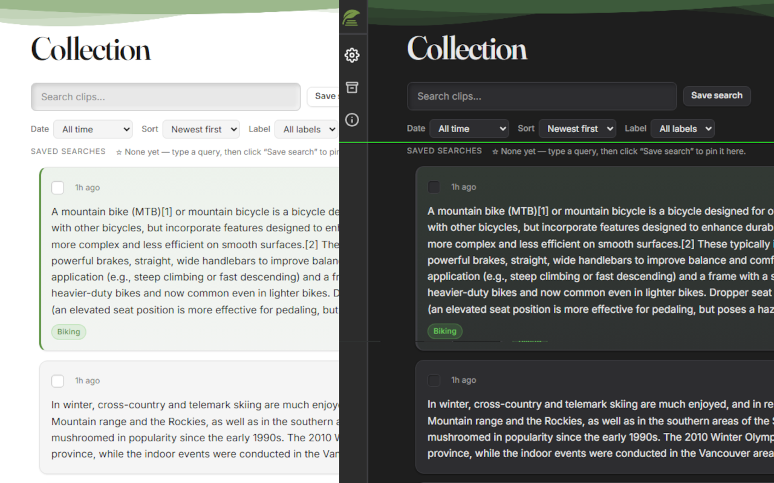The width and height of the screenshot is (774, 483).
Task: Tick the winter skiing clip checkbox in light theme
Action: 57,381
